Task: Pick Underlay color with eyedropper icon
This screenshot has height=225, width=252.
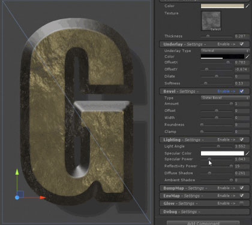Action: click(248, 57)
